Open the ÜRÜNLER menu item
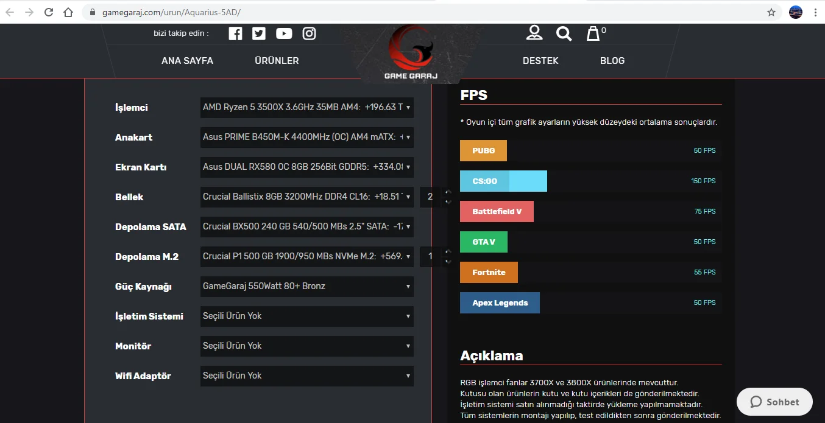Screen dimensions: 825x423 click(x=277, y=60)
